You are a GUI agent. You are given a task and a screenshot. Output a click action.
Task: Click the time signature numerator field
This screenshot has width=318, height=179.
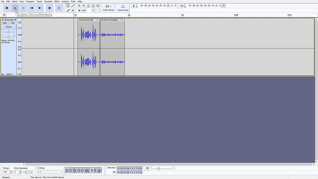(x=16, y=172)
